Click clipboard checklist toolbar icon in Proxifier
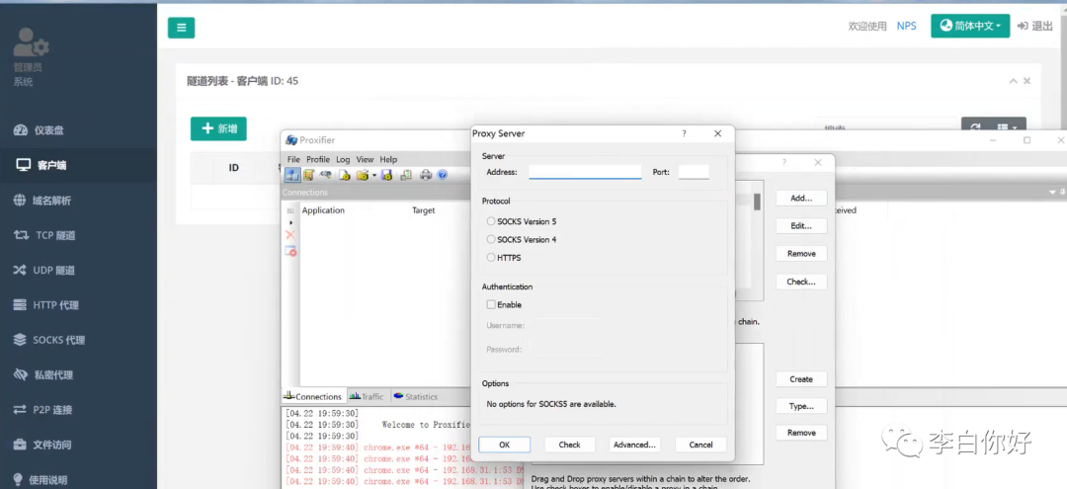This screenshot has height=489, width=1067. pyautogui.click(x=406, y=175)
